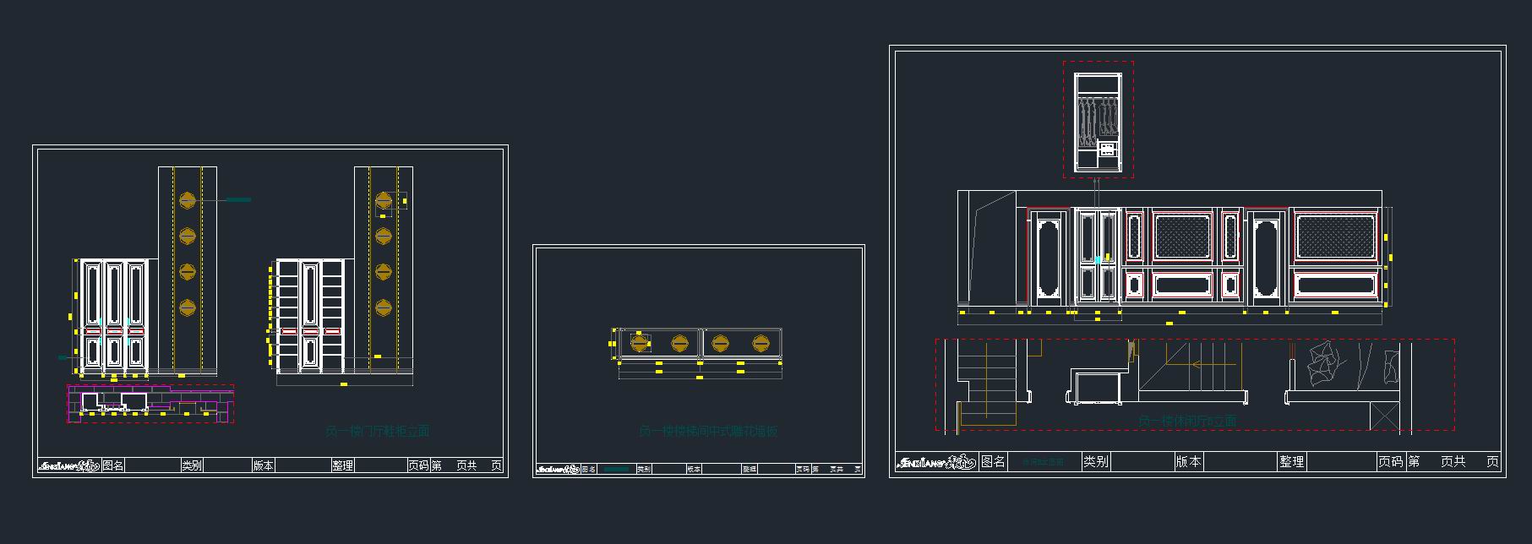The image size is (1532, 544).
Task: Select the leftmost carved medallion in the middle sheet
Action: 641,343
